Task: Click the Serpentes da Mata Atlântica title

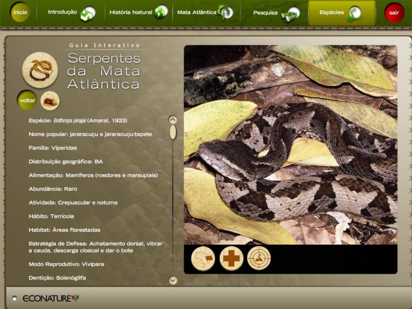Action: tap(104, 71)
